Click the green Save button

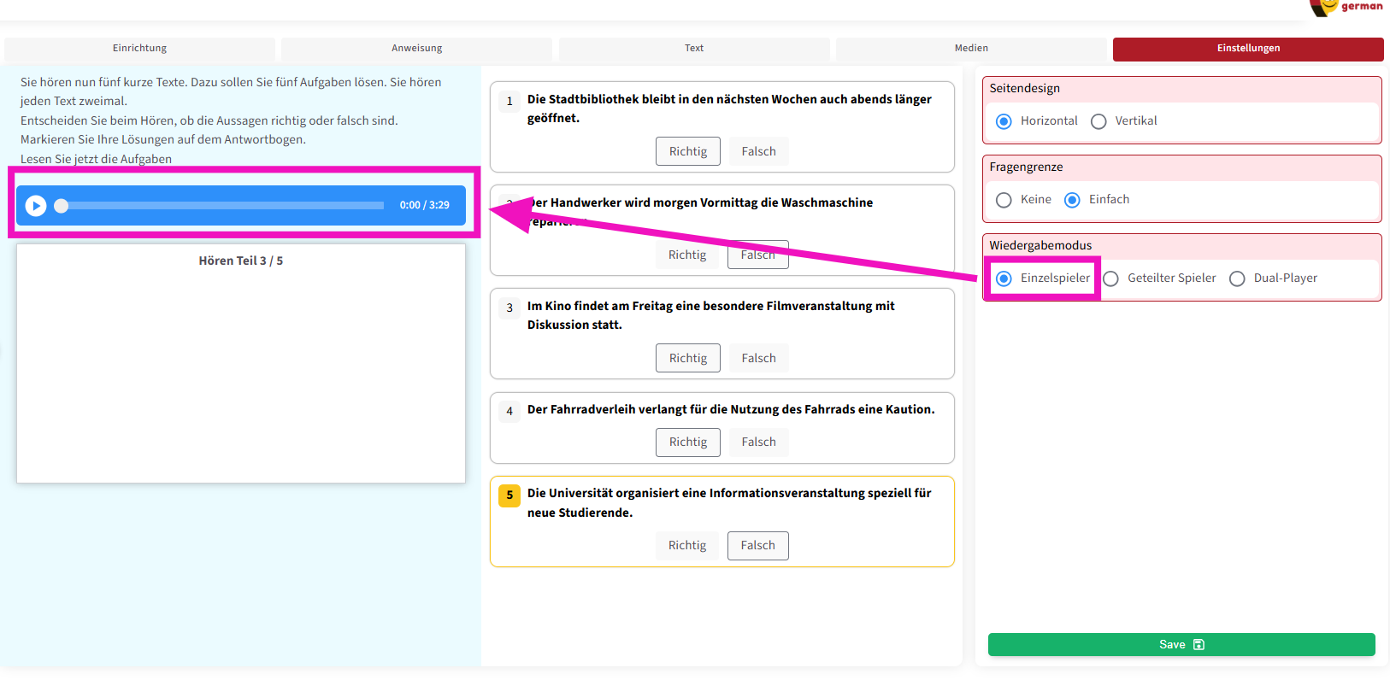tap(1181, 644)
